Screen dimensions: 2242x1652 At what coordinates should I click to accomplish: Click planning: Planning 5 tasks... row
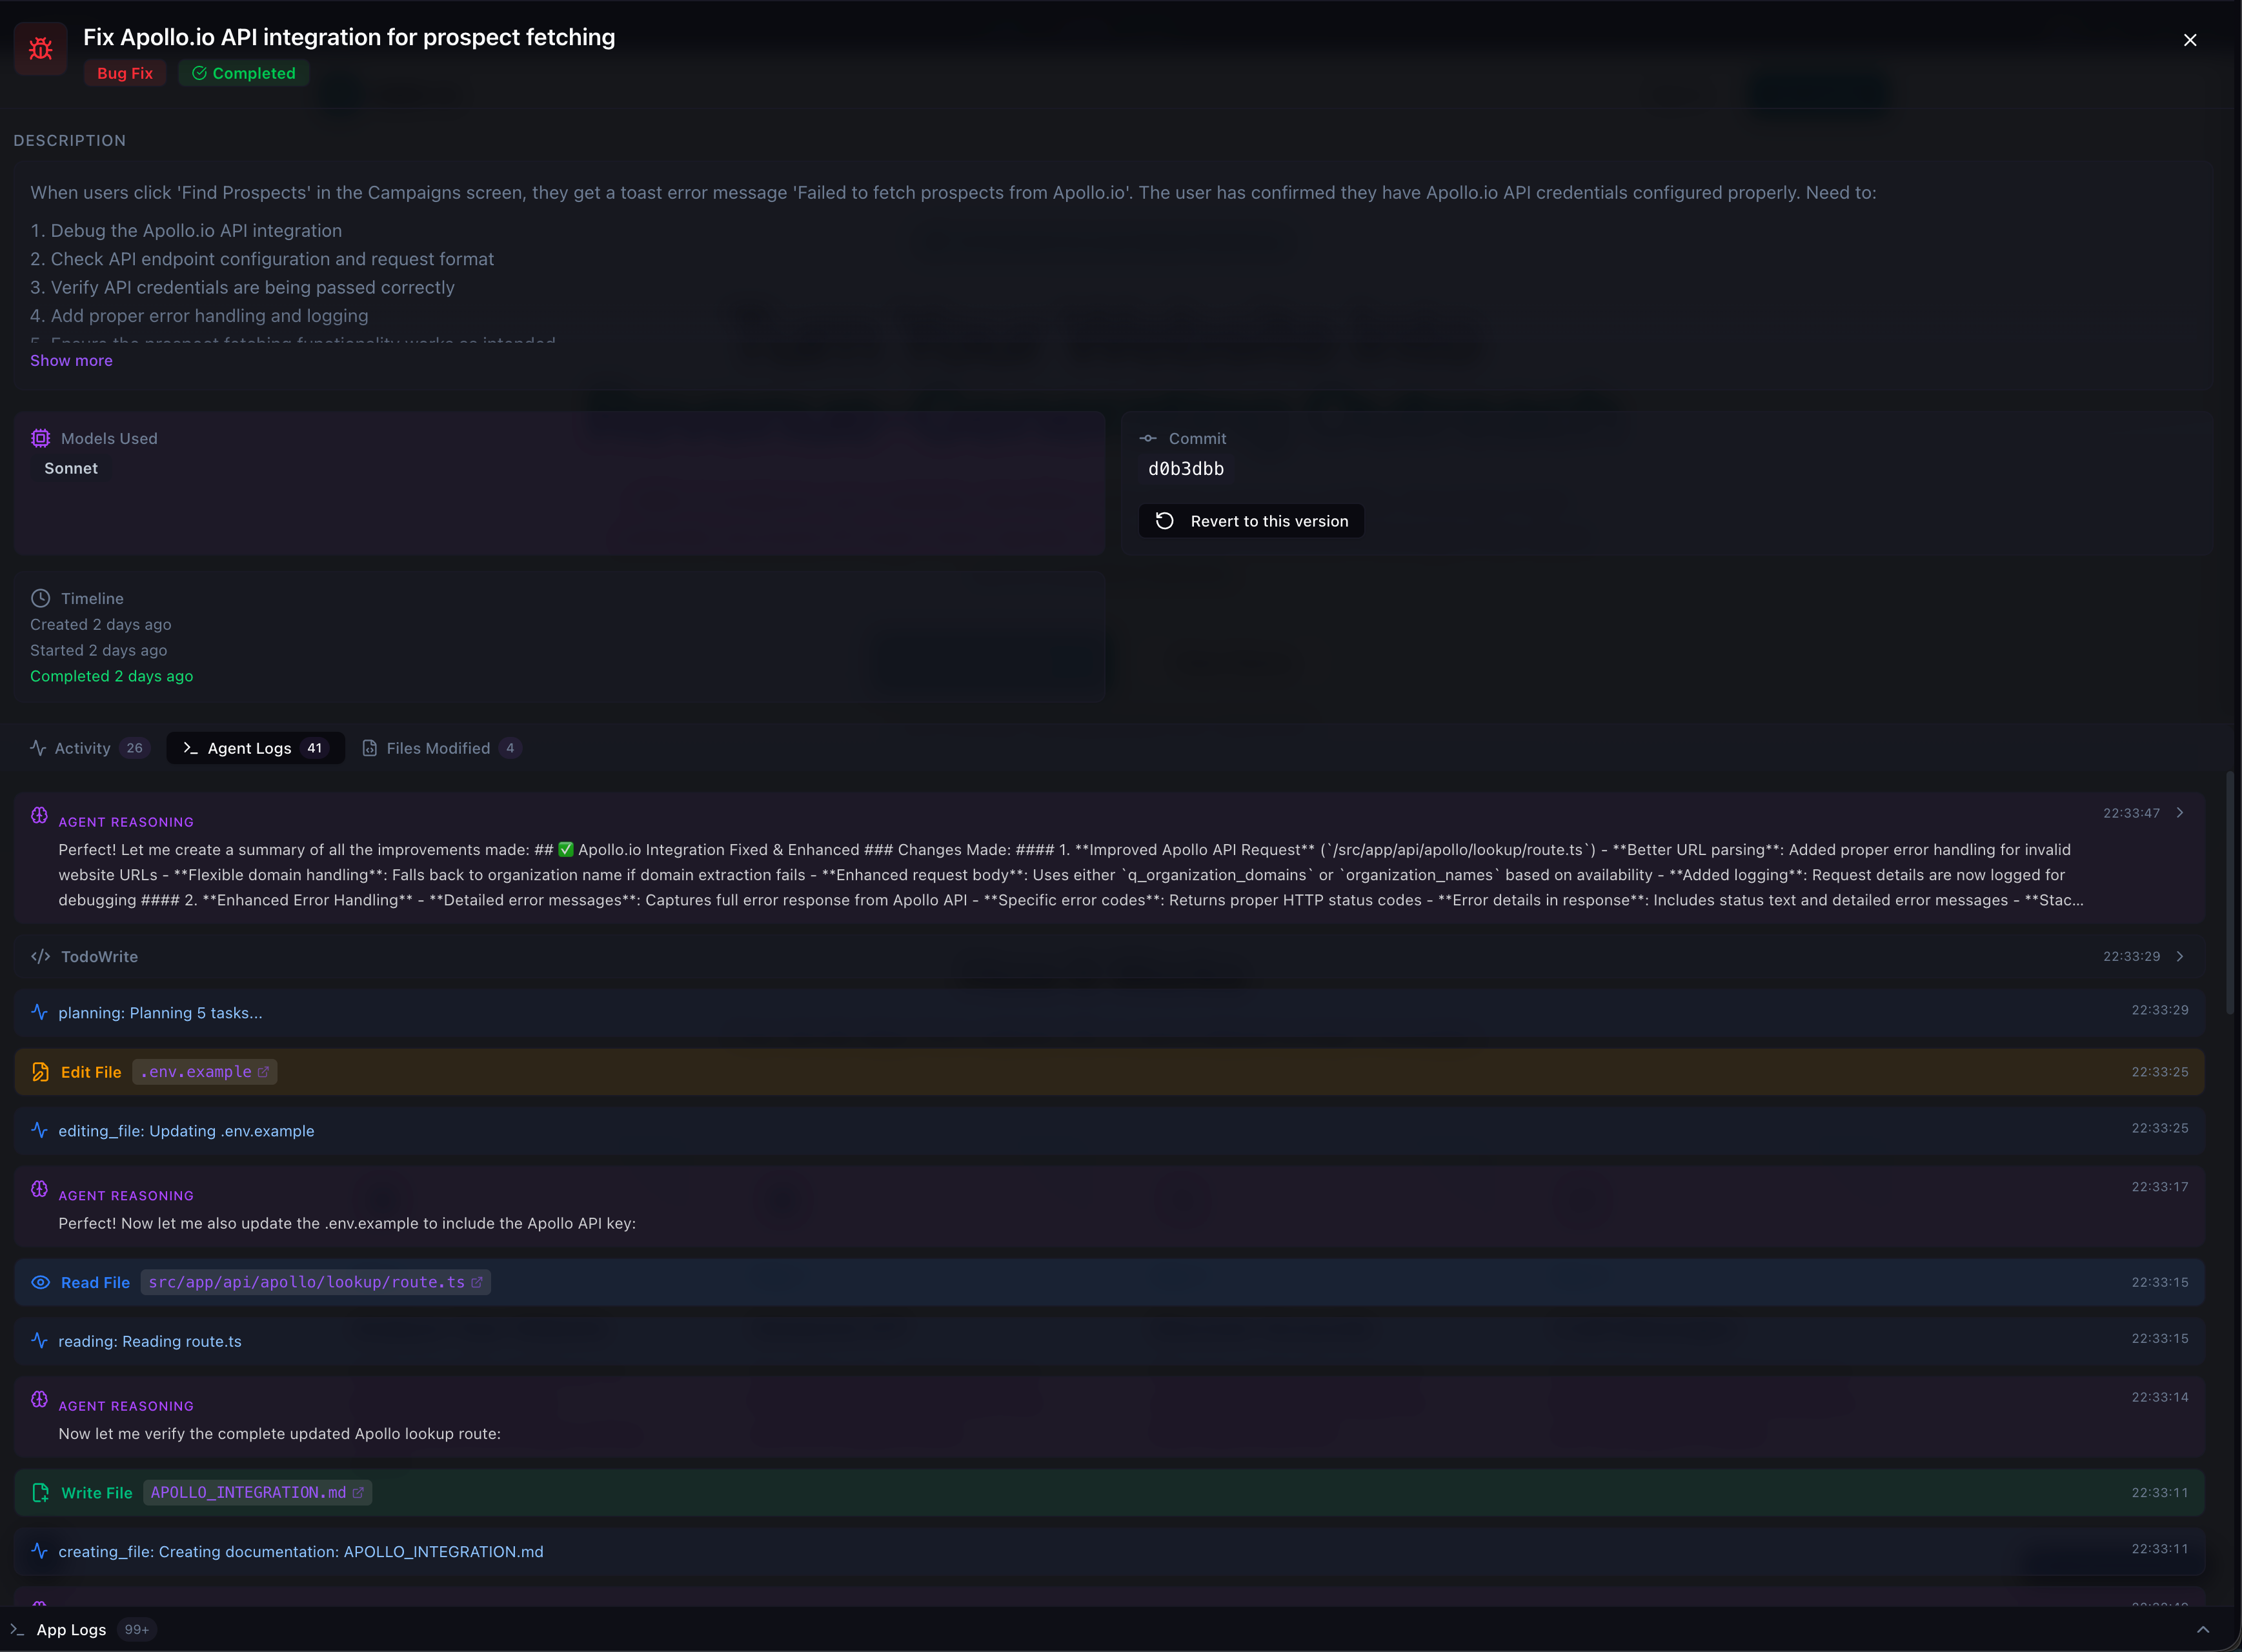coord(1109,1012)
